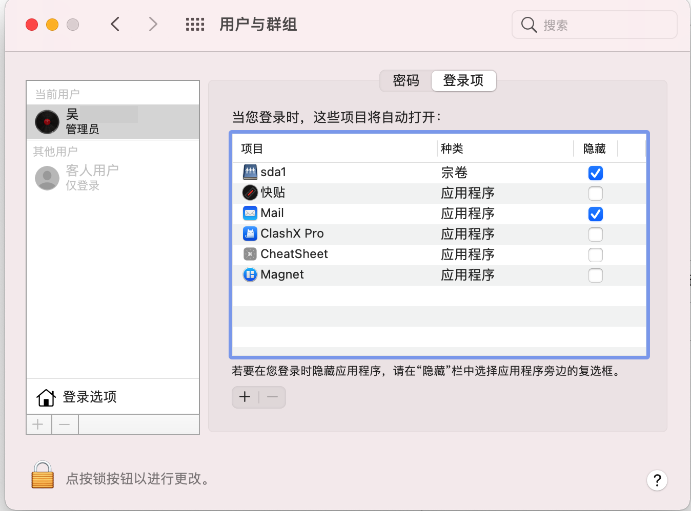Click the Mail app icon

250,213
